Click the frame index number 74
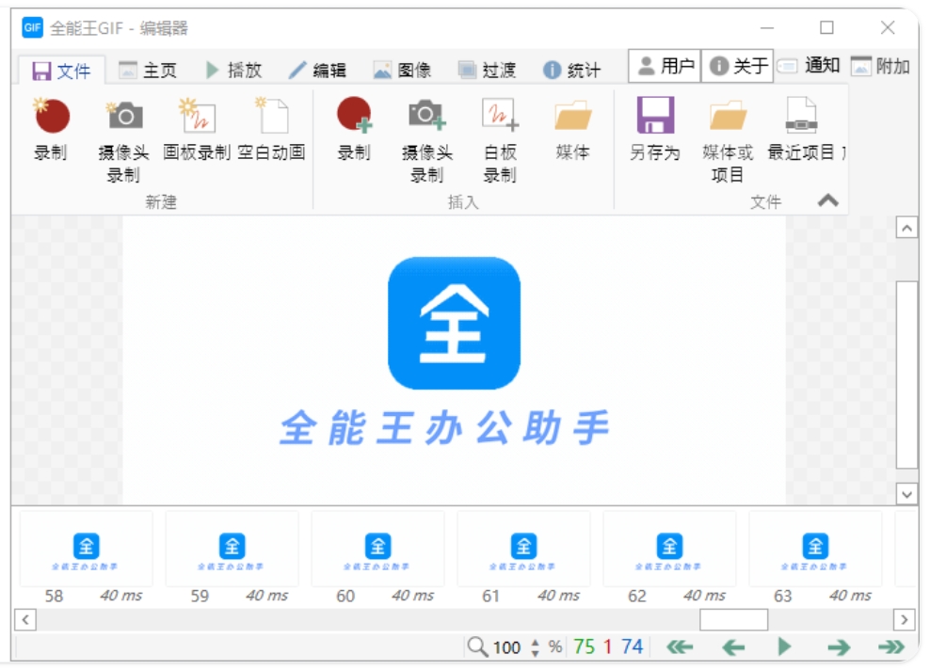The height and width of the screenshot is (670, 930). coord(632,646)
